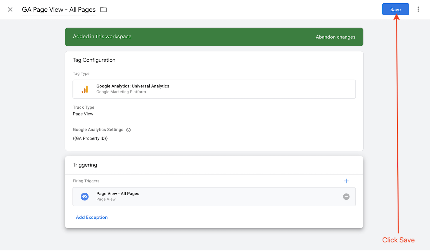
Task: Click the blue Save button
Action: tap(396, 9)
